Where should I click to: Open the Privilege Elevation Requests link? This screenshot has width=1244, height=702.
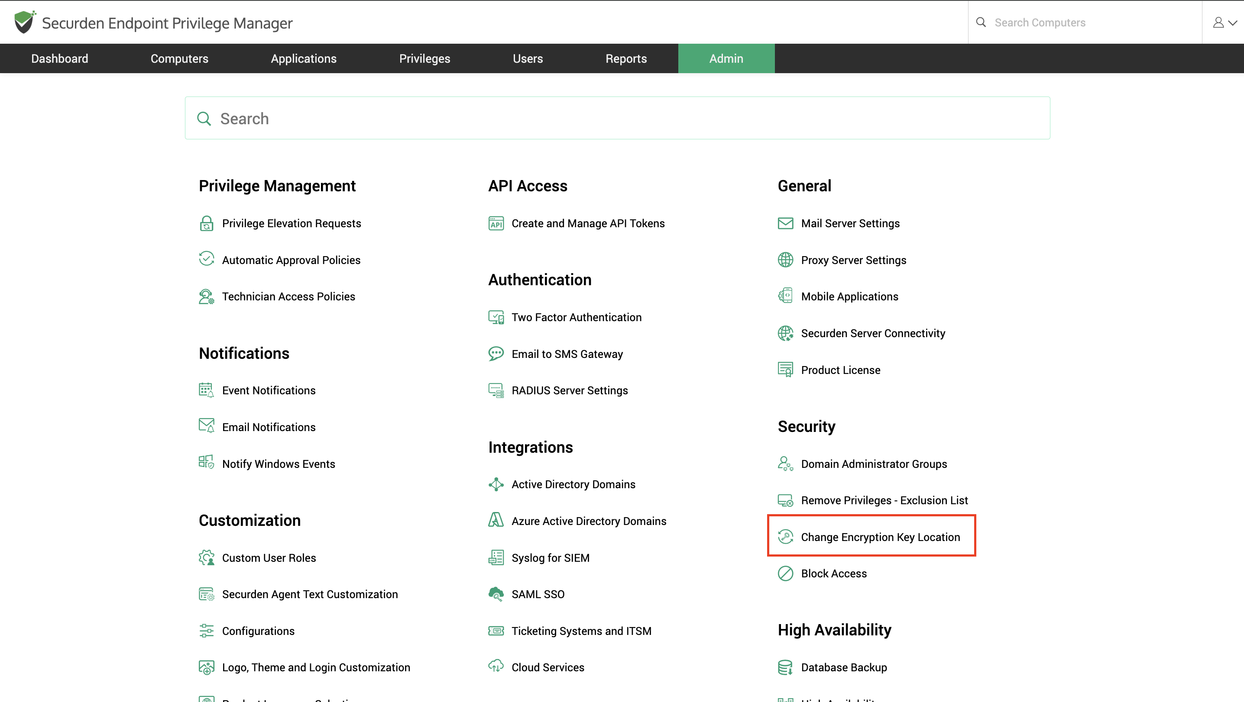291,223
